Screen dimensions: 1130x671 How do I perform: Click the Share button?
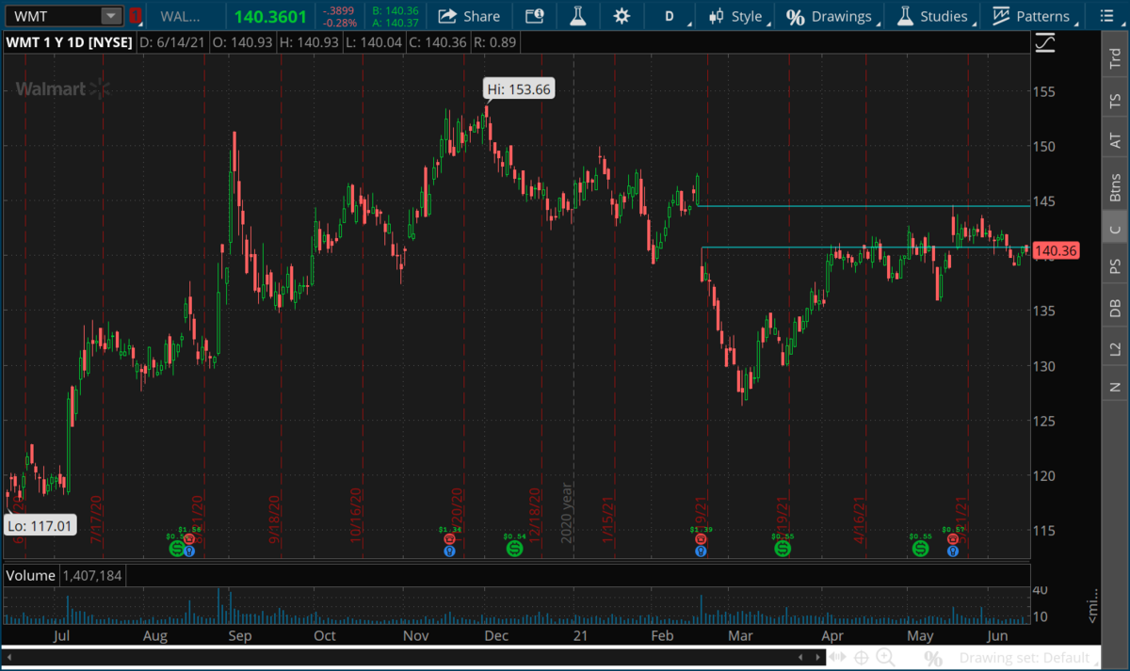[x=469, y=16]
